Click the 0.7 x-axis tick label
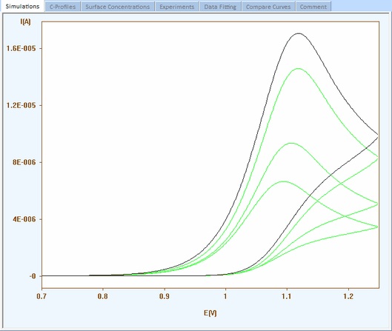This screenshot has height=331, width=392. pos(41,296)
